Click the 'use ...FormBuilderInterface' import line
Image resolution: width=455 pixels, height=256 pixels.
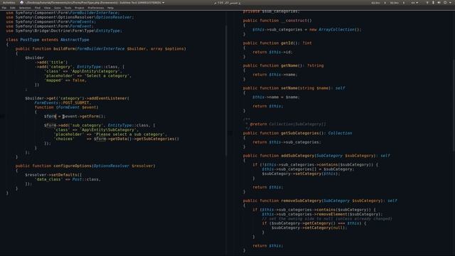point(63,13)
